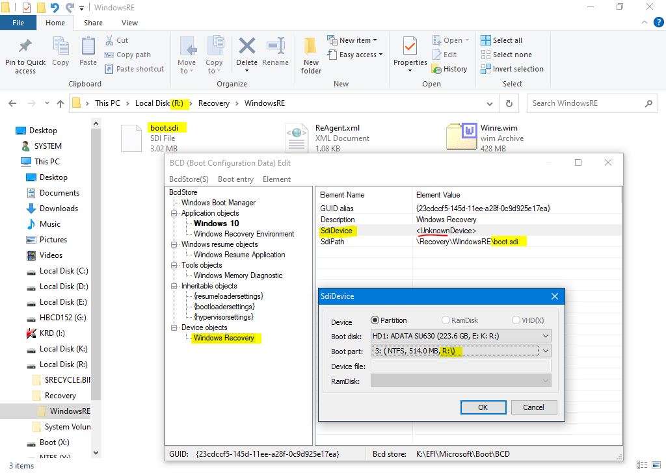Open the Boot disk dropdown

[460, 336]
